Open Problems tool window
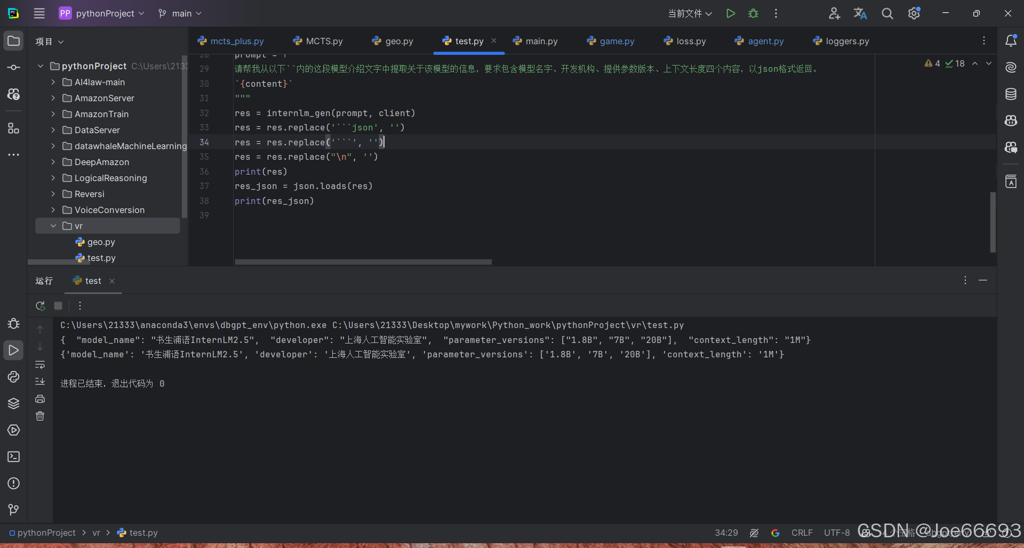The height and width of the screenshot is (548, 1024). [x=14, y=483]
